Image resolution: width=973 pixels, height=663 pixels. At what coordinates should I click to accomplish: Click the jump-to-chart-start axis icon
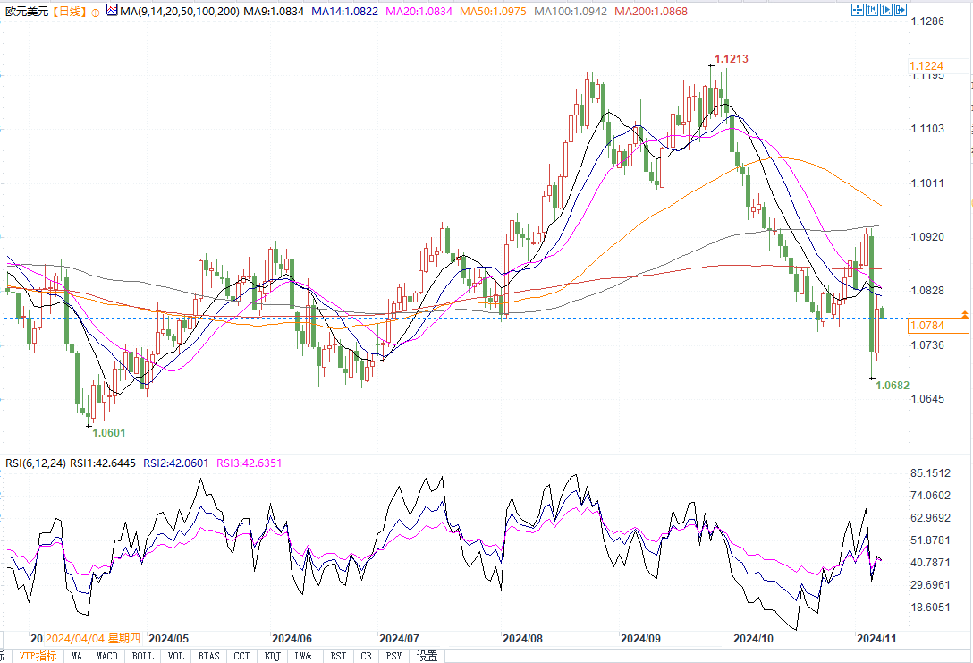pyautogui.click(x=872, y=11)
